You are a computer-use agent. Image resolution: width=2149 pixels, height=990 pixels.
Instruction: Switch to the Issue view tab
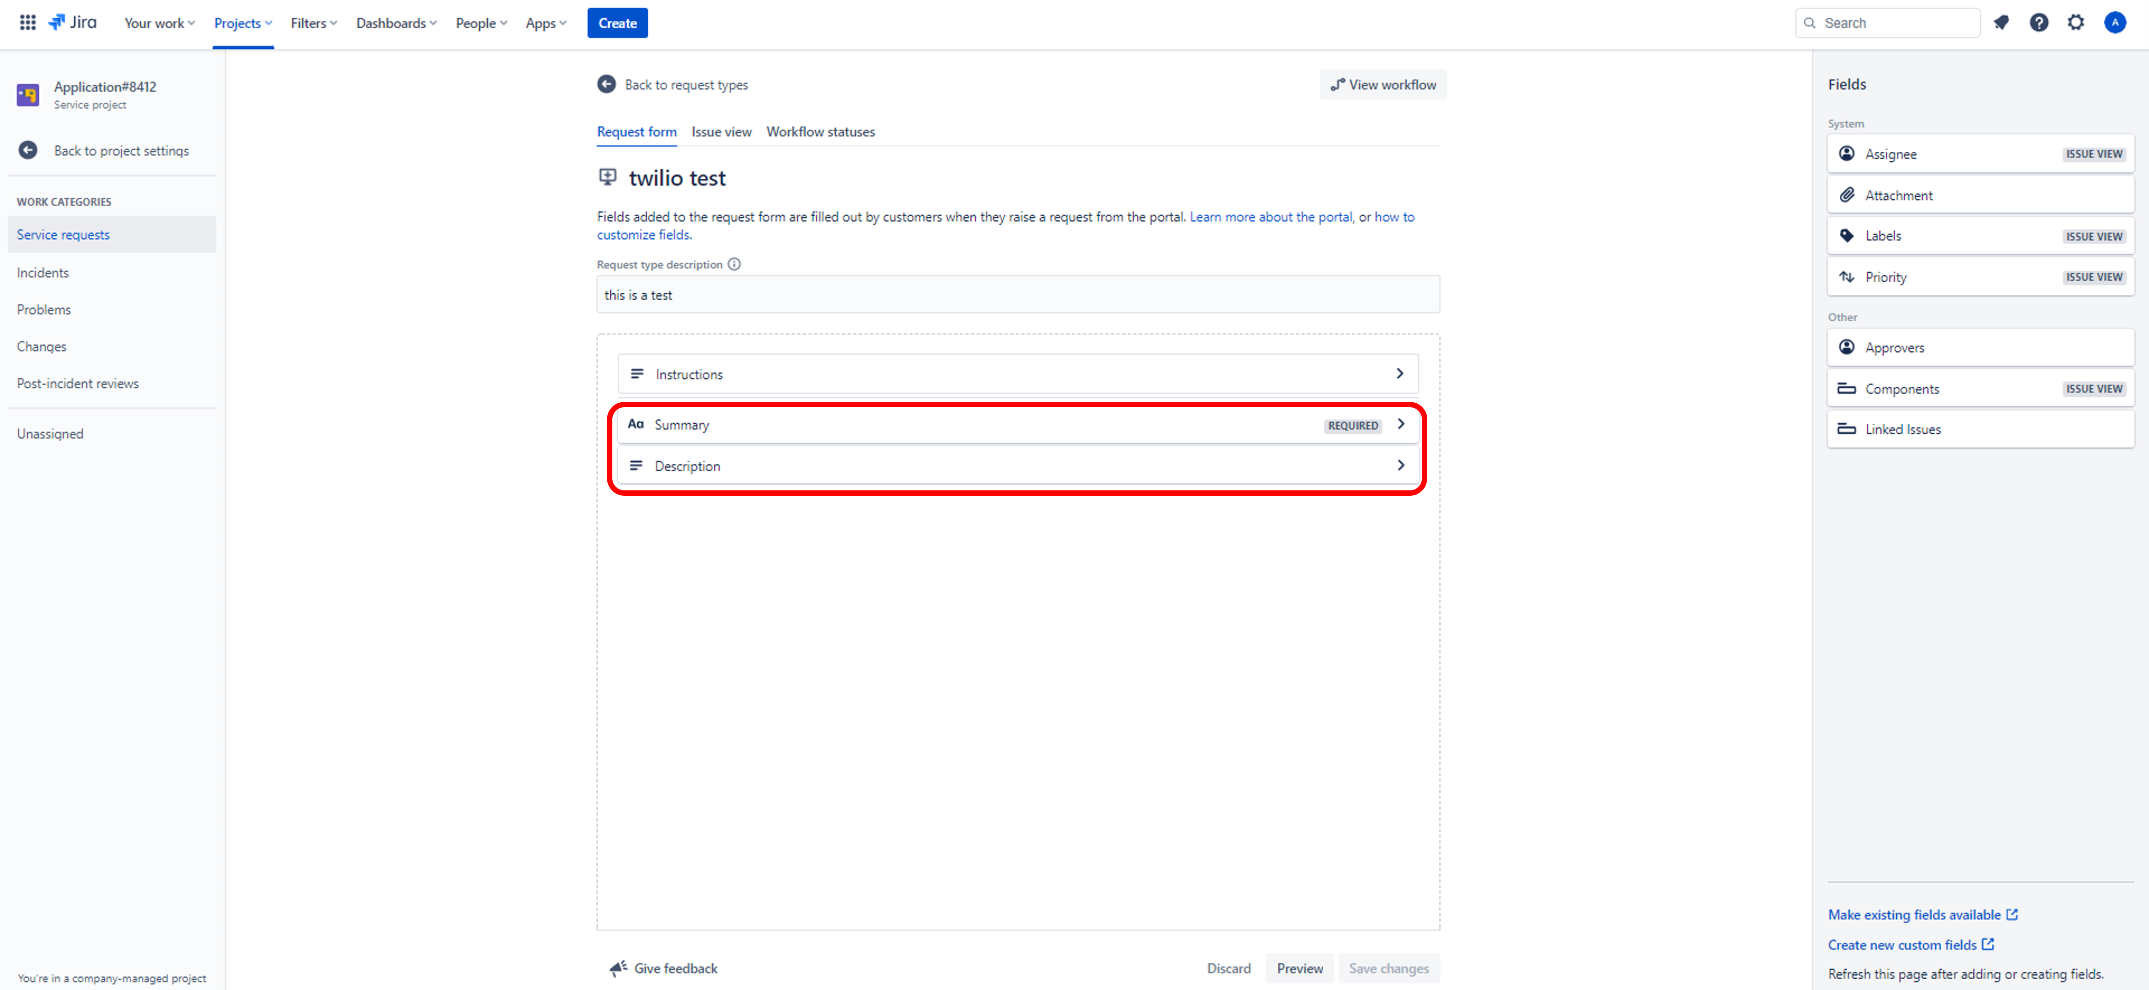tap(721, 132)
